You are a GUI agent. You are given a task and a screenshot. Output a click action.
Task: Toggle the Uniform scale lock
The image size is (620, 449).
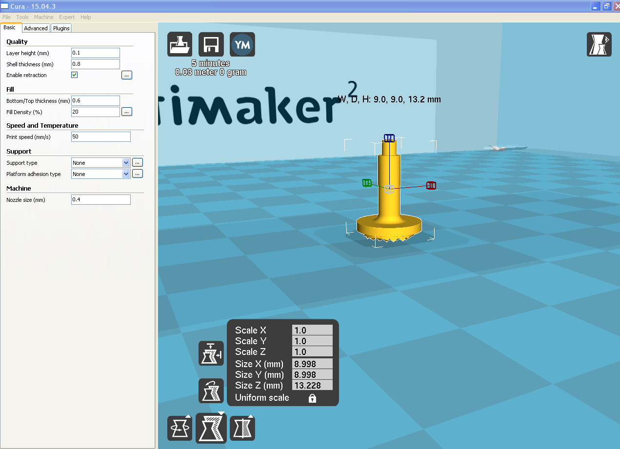(x=312, y=398)
